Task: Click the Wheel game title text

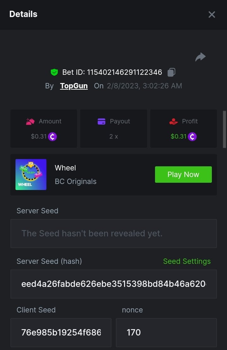Action: pyautogui.click(x=65, y=168)
